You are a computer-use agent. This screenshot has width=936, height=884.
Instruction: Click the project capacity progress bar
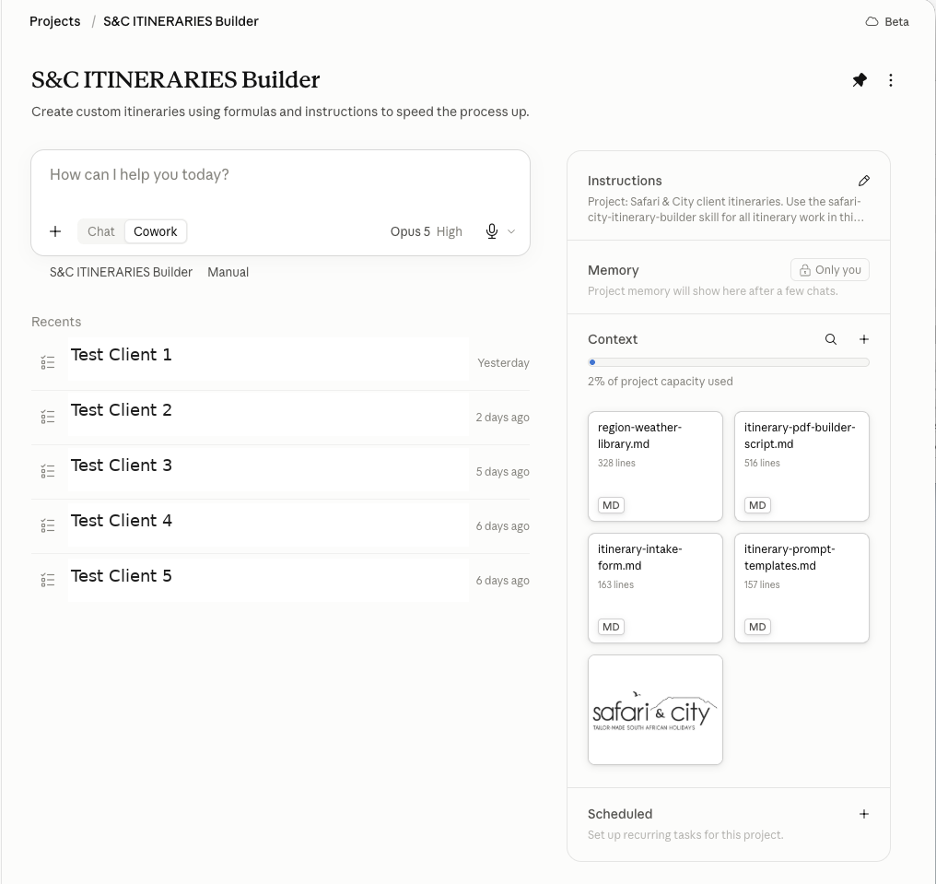coord(729,362)
